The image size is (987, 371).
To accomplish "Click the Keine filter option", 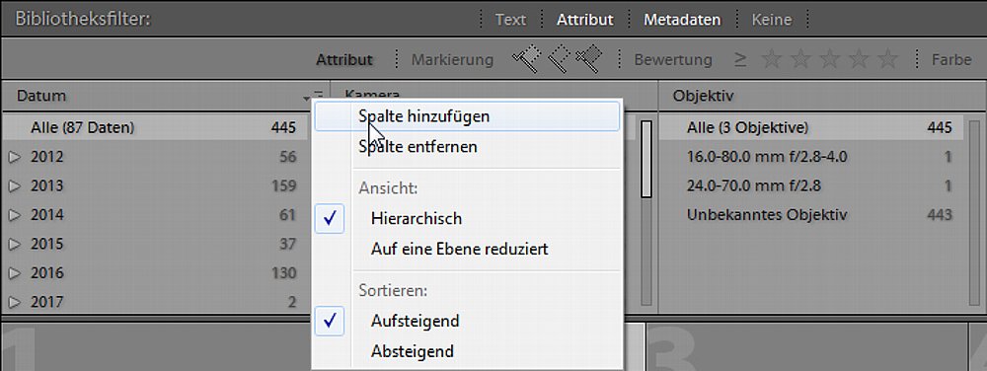I will pyautogui.click(x=771, y=20).
